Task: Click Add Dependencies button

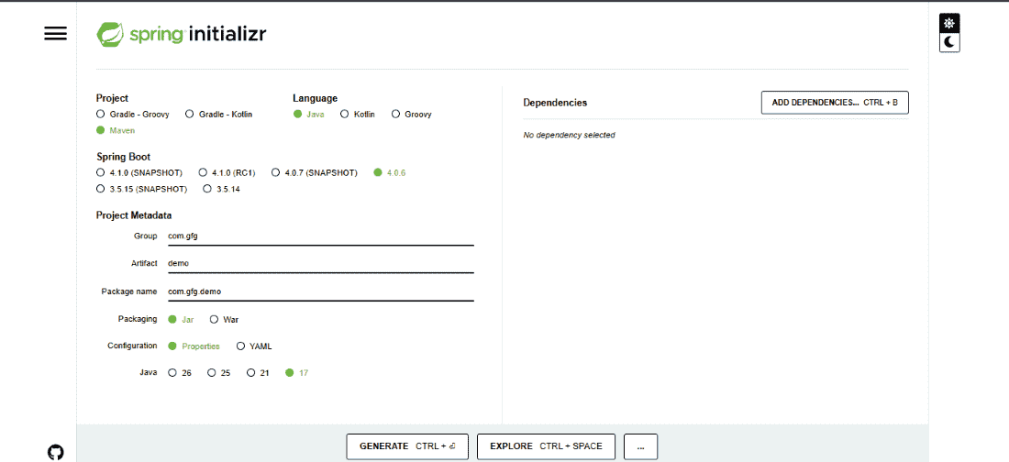Action: [835, 103]
